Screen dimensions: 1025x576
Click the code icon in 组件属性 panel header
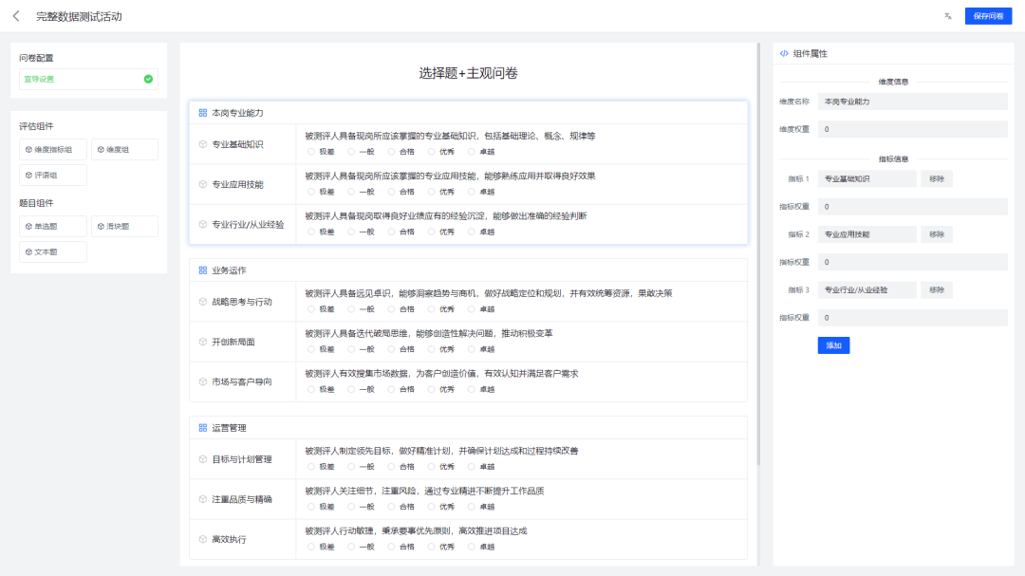pos(784,51)
